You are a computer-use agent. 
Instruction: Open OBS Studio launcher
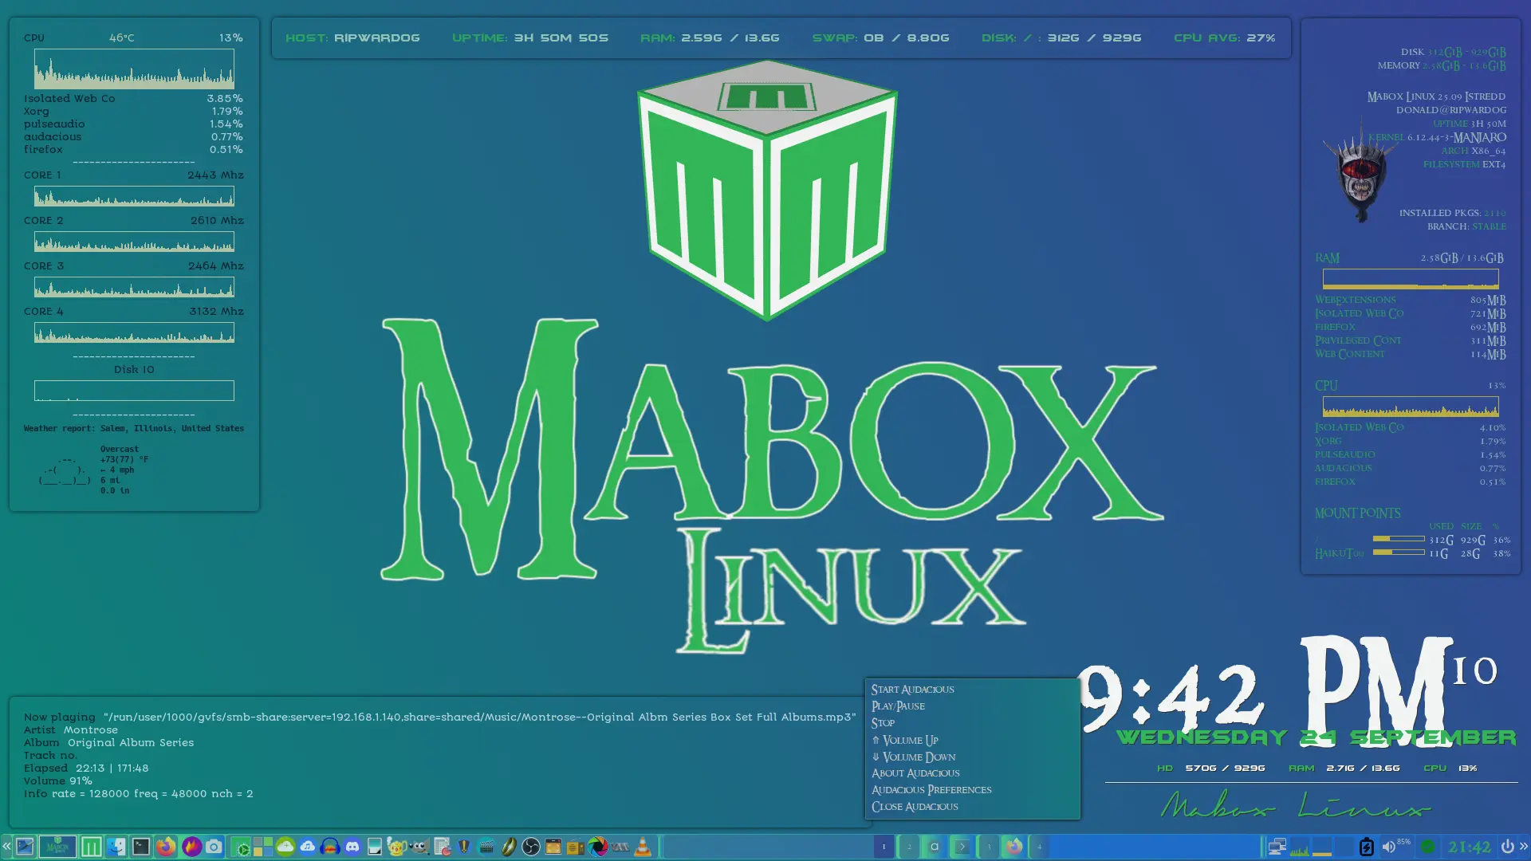pos(531,847)
